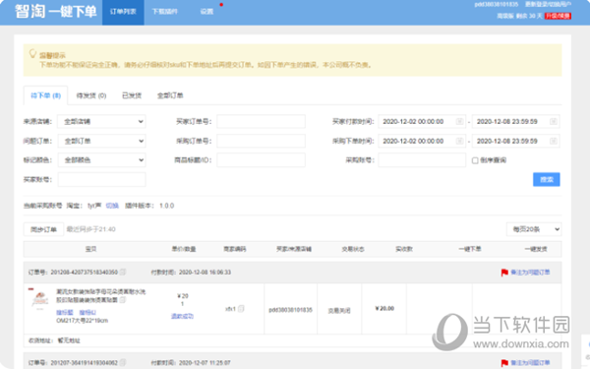Viewport: 590px width, 369px height.
Task: Switch to the 已发货 tab
Action: pos(132,95)
